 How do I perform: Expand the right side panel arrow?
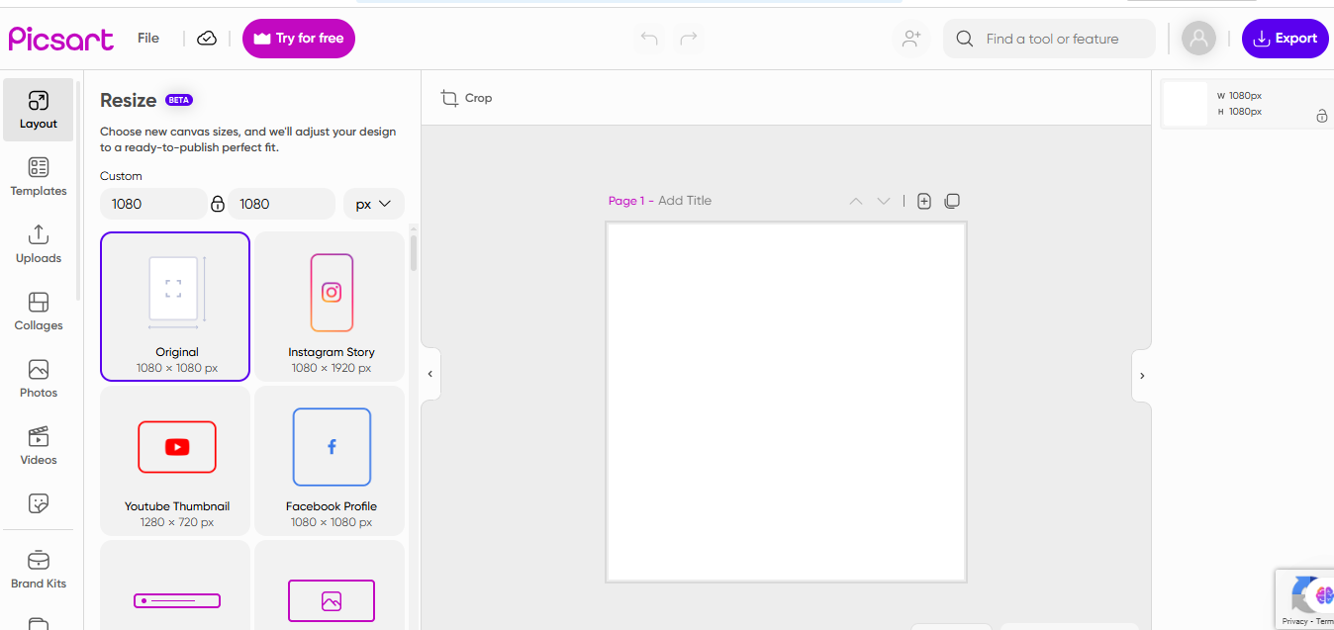(x=1142, y=376)
